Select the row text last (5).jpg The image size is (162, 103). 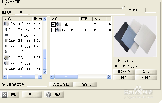[x=19, y=35]
